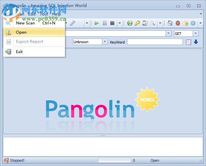Open the Edit menu
Image resolution: width=206 pixels, height=166 pixels.
(x=32, y=14)
